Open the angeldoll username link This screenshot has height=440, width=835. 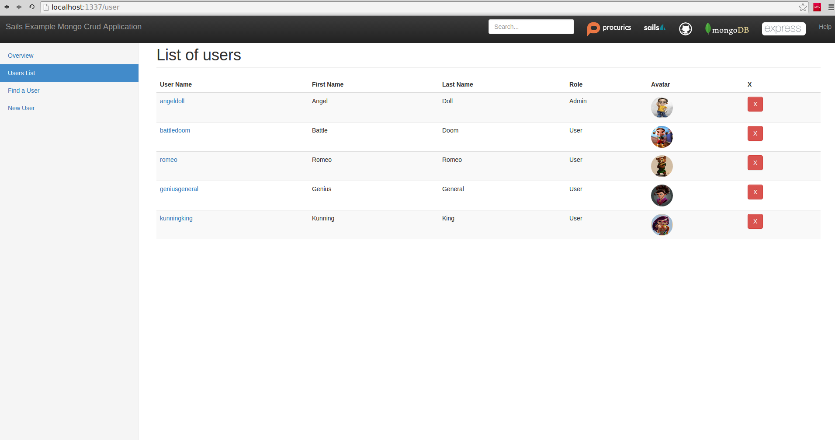[x=172, y=101]
